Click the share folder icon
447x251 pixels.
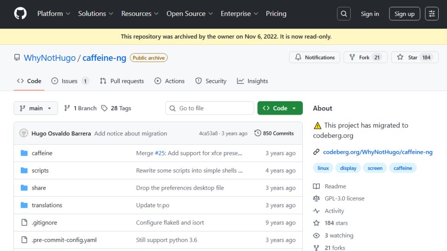(x=24, y=188)
